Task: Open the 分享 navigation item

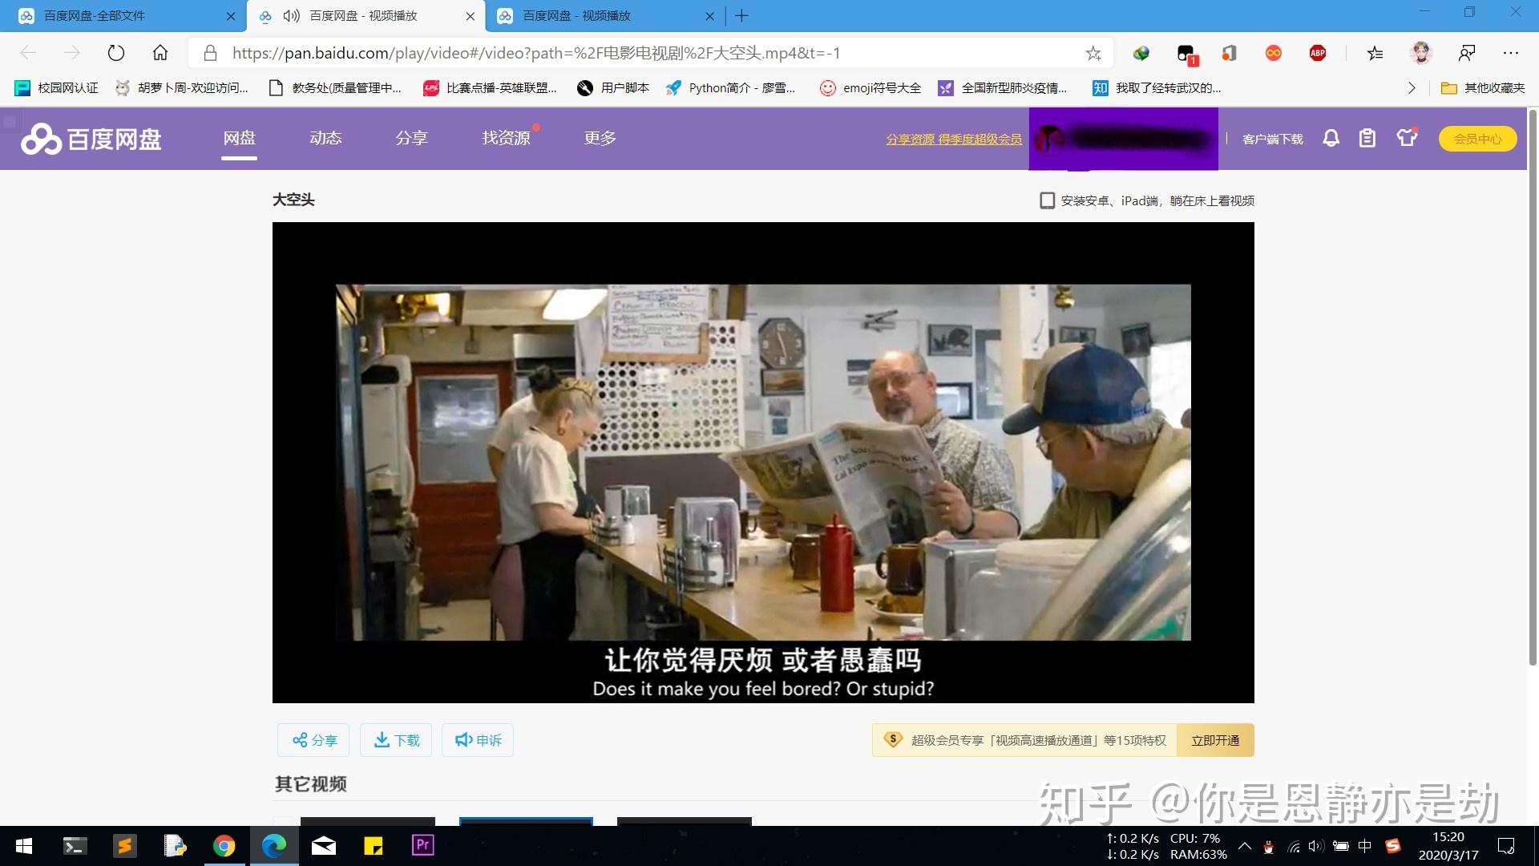Action: tap(411, 138)
